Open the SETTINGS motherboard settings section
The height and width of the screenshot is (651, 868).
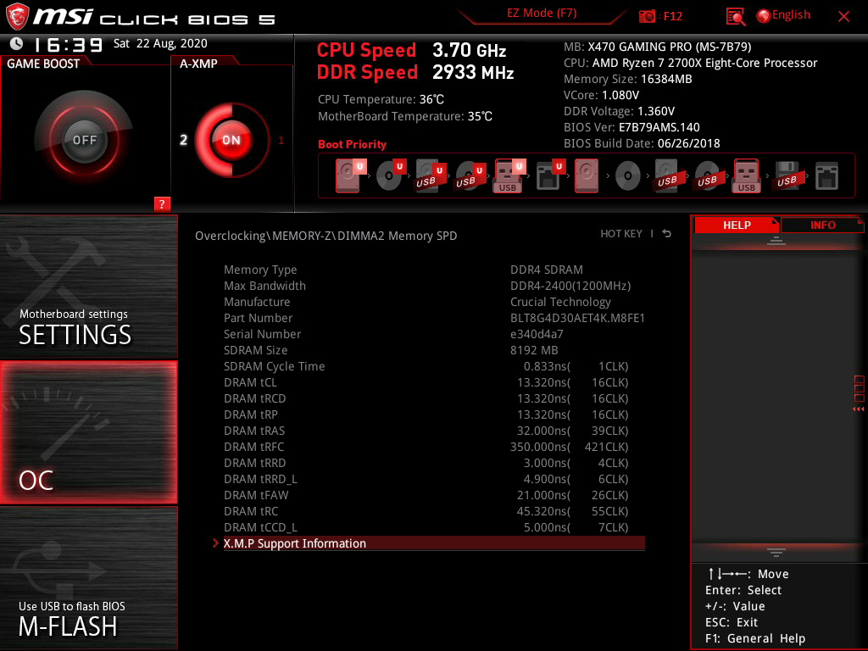[x=88, y=287]
